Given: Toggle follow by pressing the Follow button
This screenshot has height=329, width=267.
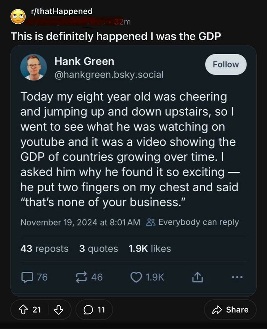Looking at the screenshot, I should pyautogui.click(x=225, y=64).
